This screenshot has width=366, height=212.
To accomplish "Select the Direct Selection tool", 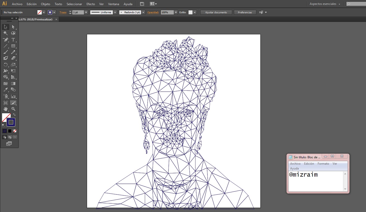I will pyautogui.click(x=13, y=27).
